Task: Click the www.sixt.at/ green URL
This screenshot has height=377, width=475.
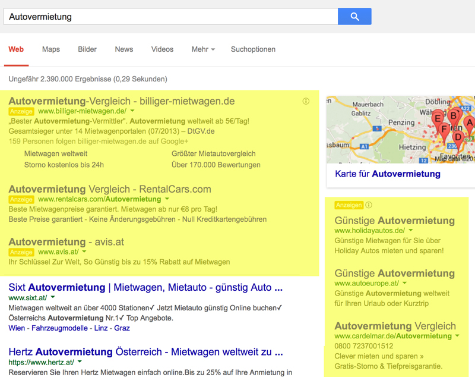Action: [x=27, y=297]
